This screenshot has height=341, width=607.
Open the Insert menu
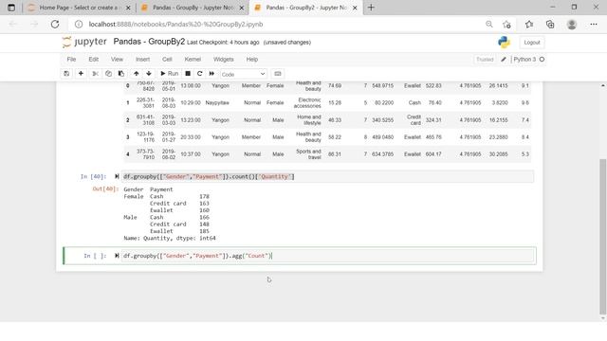[142, 60]
